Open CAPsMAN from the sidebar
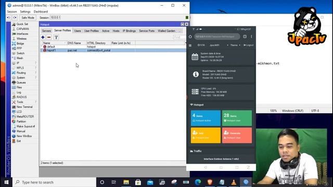 (22, 29)
